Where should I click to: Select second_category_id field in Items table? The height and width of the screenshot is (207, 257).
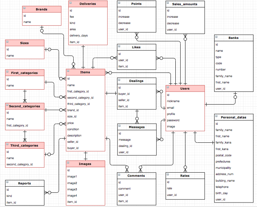pos(80,98)
